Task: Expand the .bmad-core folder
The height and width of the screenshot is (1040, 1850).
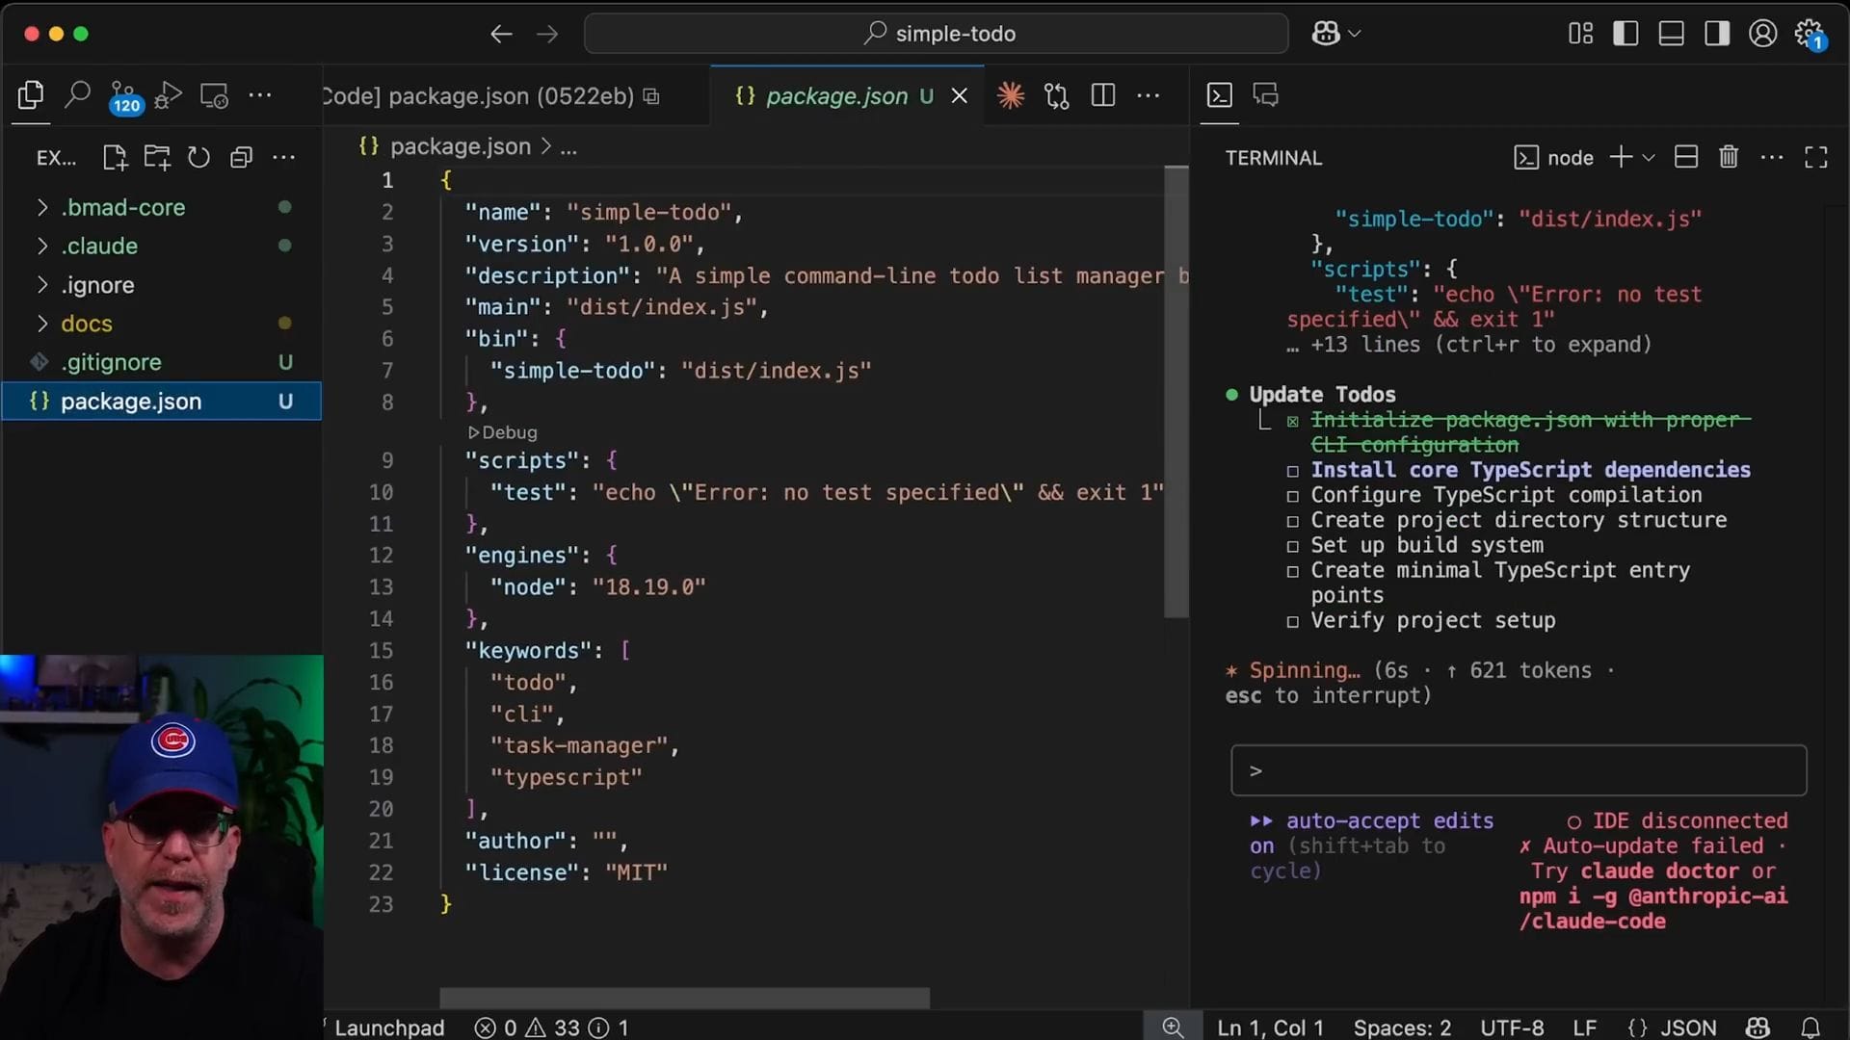Action: (x=122, y=207)
